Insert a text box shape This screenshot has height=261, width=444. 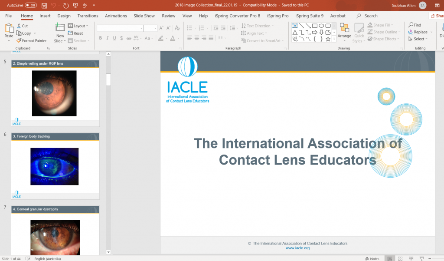(x=295, y=26)
